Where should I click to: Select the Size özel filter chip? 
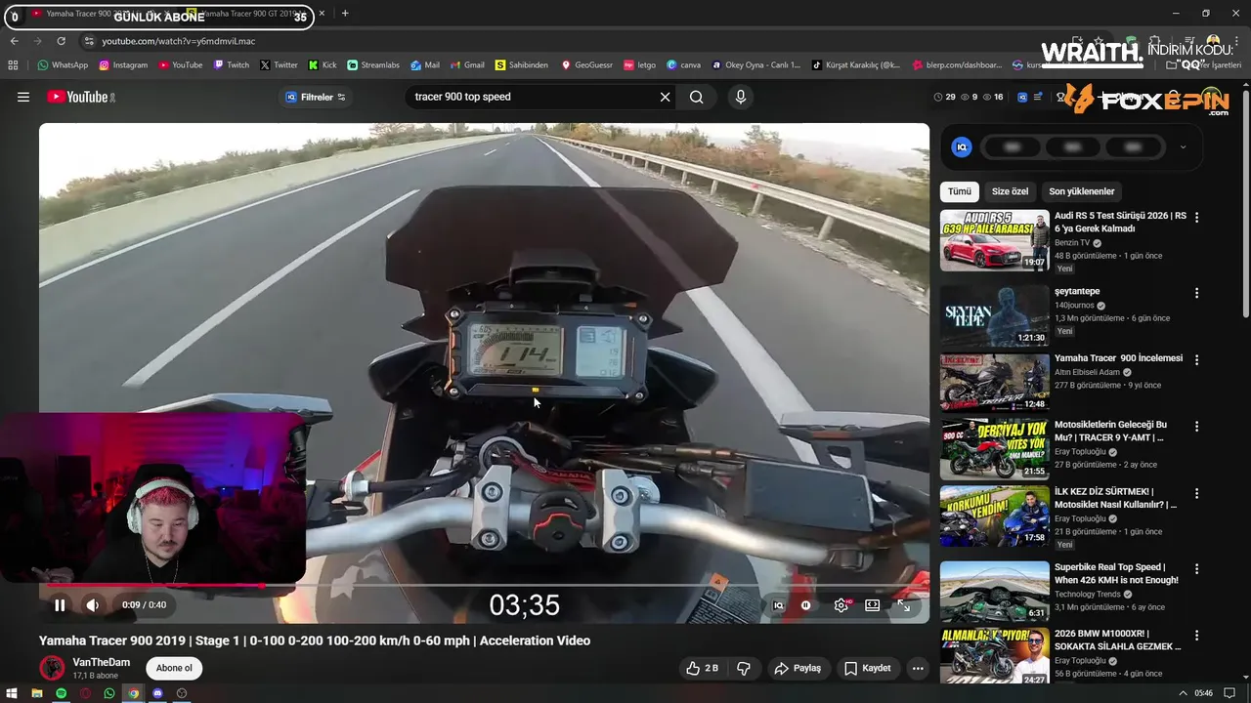[1010, 191]
